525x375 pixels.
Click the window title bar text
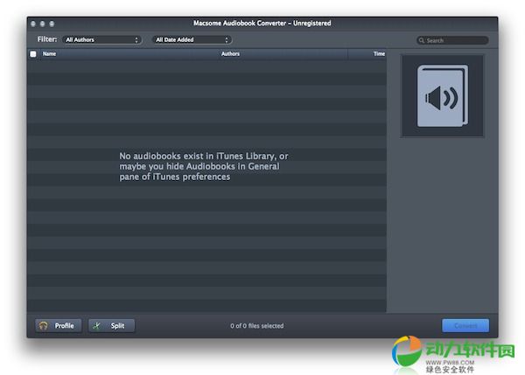tap(262, 23)
